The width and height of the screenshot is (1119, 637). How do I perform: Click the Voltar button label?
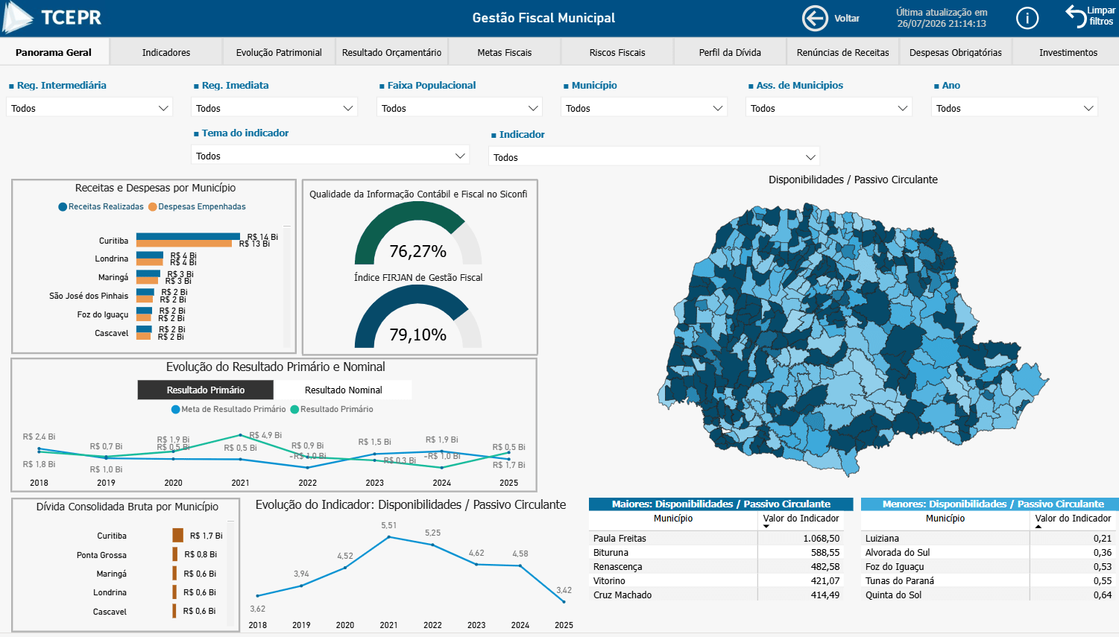pyautogui.click(x=847, y=19)
